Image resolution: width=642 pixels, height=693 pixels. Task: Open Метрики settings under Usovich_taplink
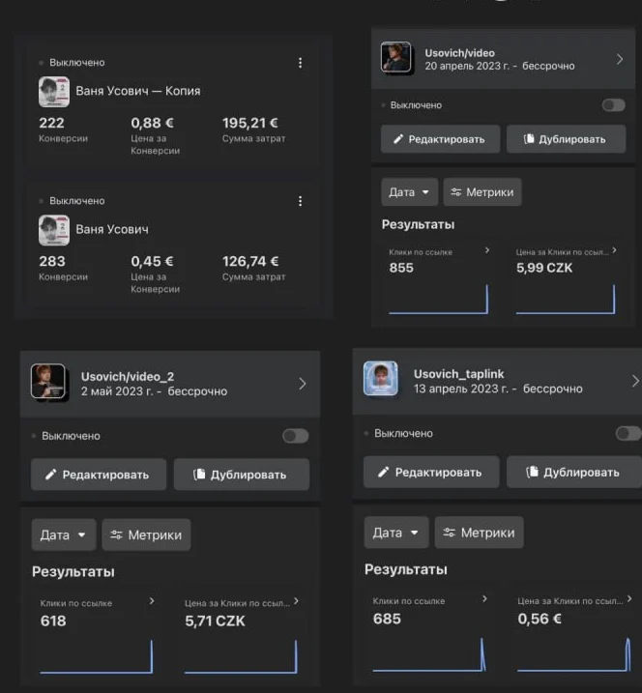coord(480,533)
